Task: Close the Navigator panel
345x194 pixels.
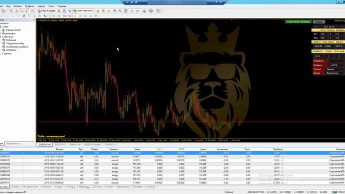Action: (x=34, y=20)
